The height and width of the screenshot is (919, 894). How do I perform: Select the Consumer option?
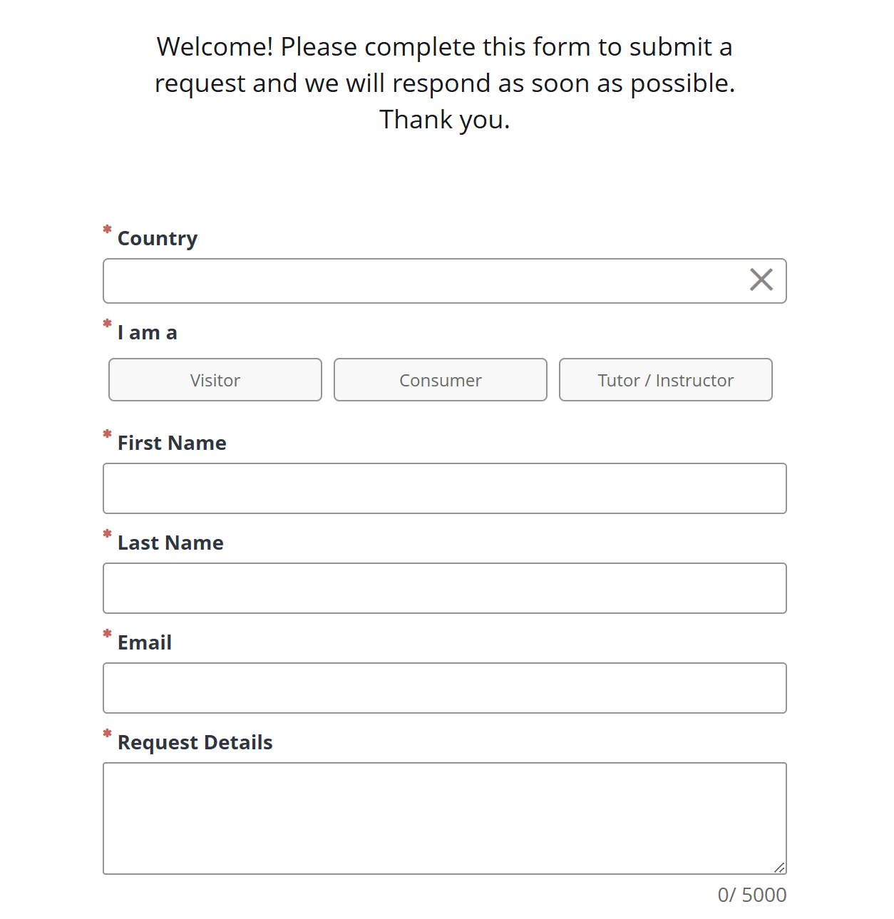coord(440,379)
